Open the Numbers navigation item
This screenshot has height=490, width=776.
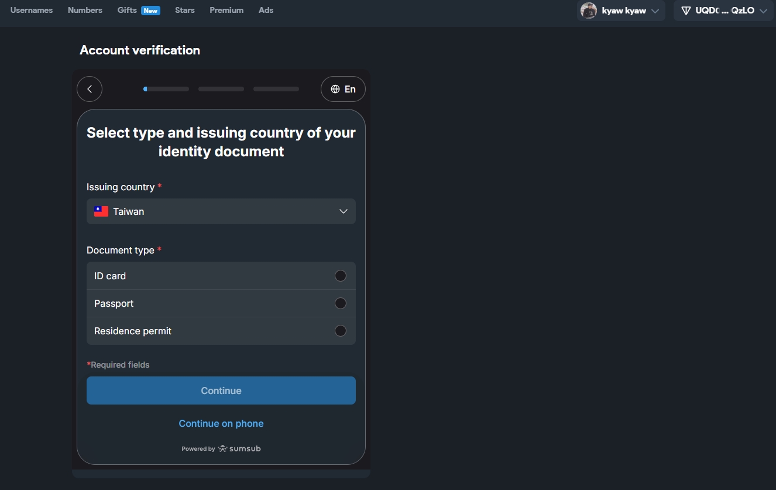pyautogui.click(x=85, y=10)
